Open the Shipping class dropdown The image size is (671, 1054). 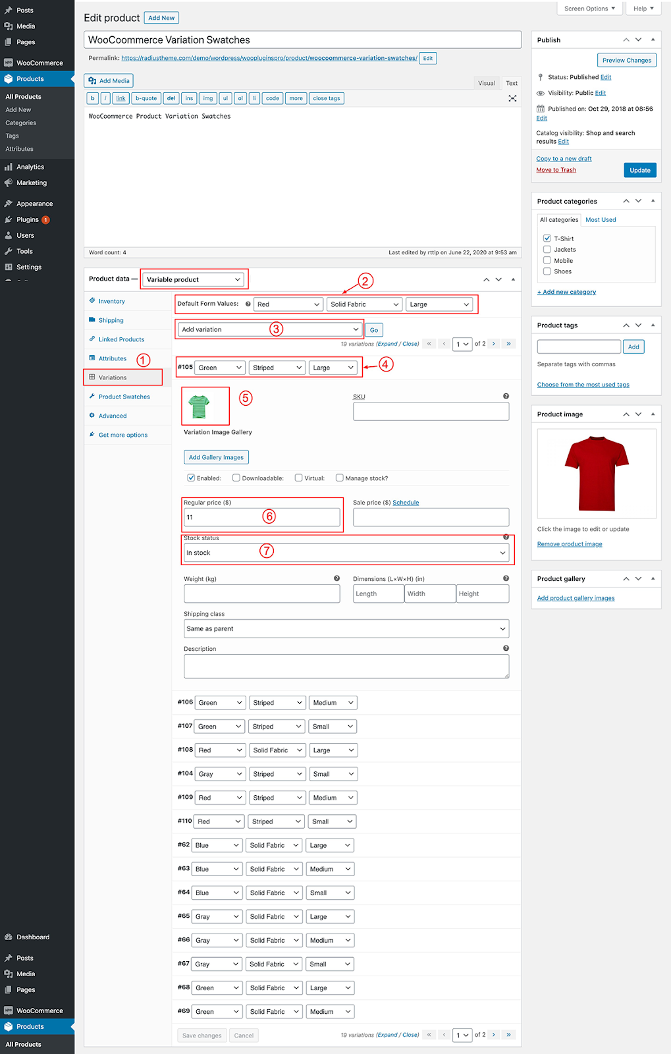[x=346, y=629]
